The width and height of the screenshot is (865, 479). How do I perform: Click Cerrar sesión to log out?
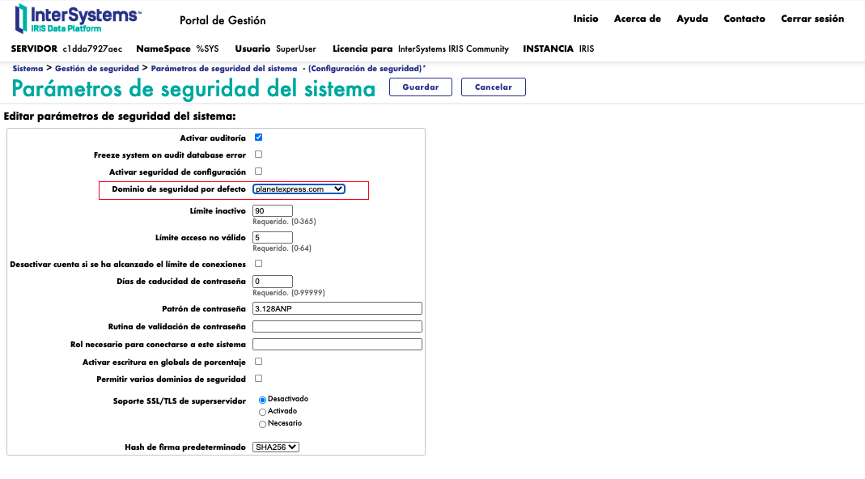point(812,19)
